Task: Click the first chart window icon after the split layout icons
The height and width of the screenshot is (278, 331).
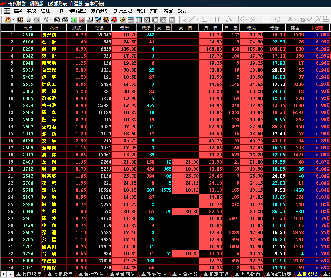Action: (147, 20)
